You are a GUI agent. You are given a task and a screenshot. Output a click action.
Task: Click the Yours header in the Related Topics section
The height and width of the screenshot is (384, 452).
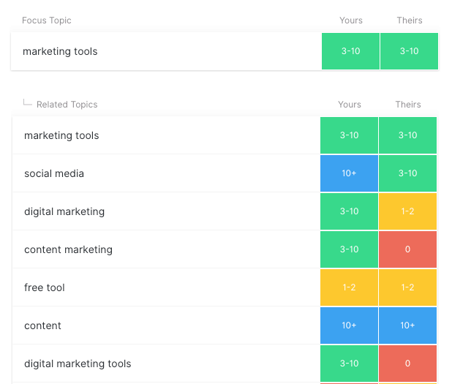[350, 105]
